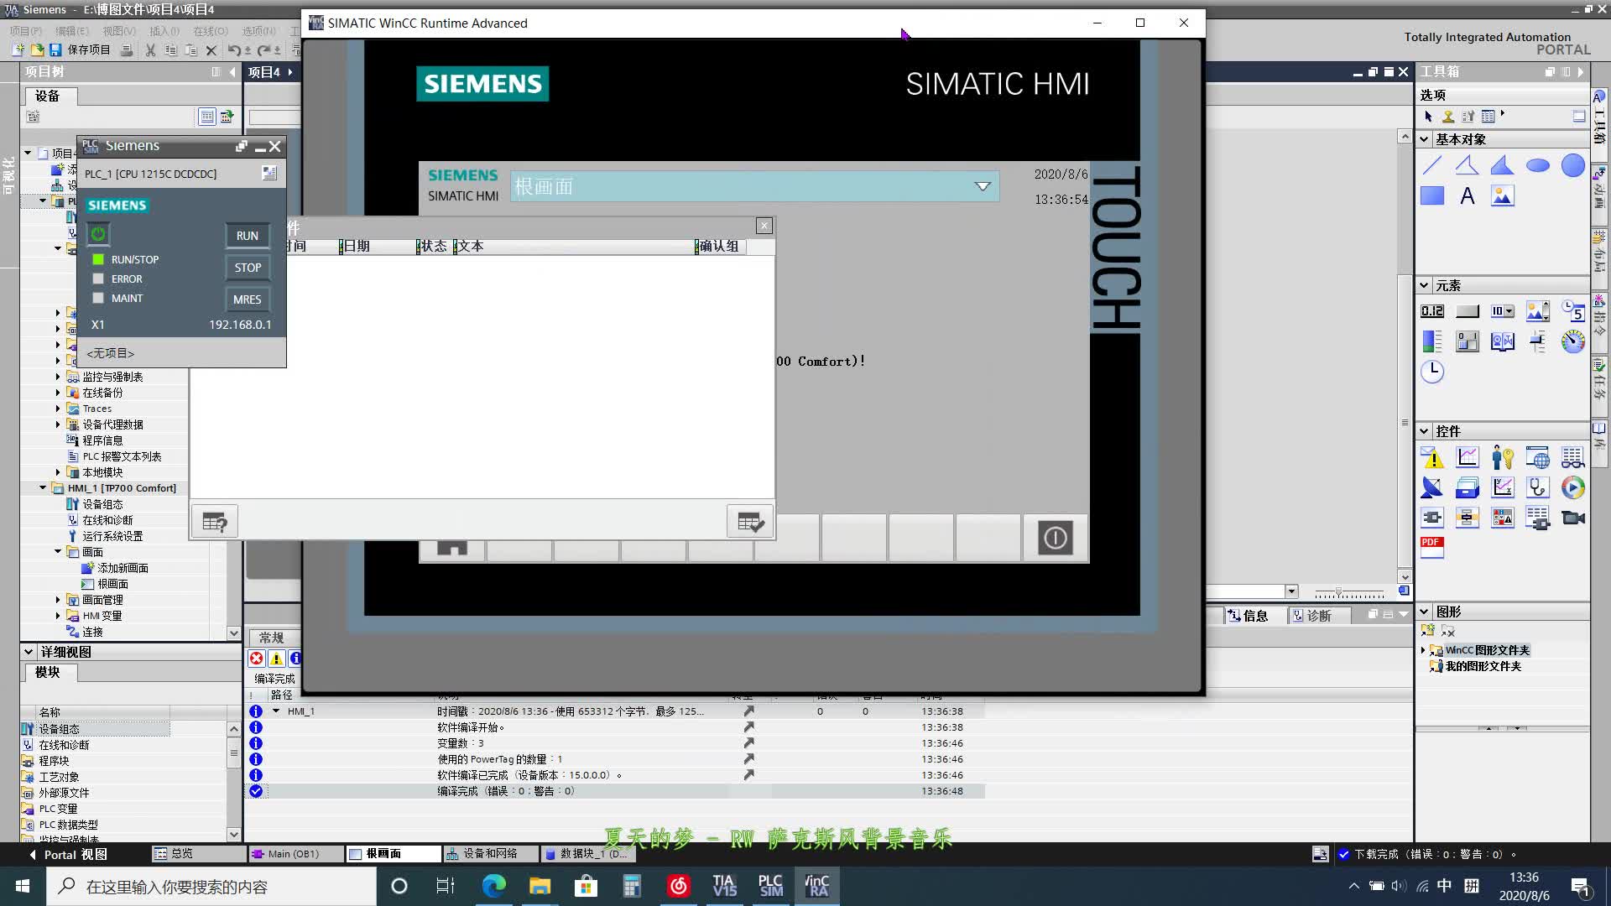Select the HTML browser control
This screenshot has height=906, width=1611.
pos(1537,458)
